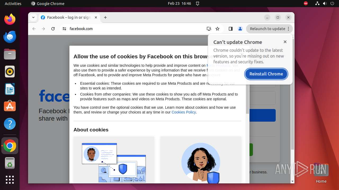
Task: Launch LibreOffice Writer from the dock
Action: [10, 89]
